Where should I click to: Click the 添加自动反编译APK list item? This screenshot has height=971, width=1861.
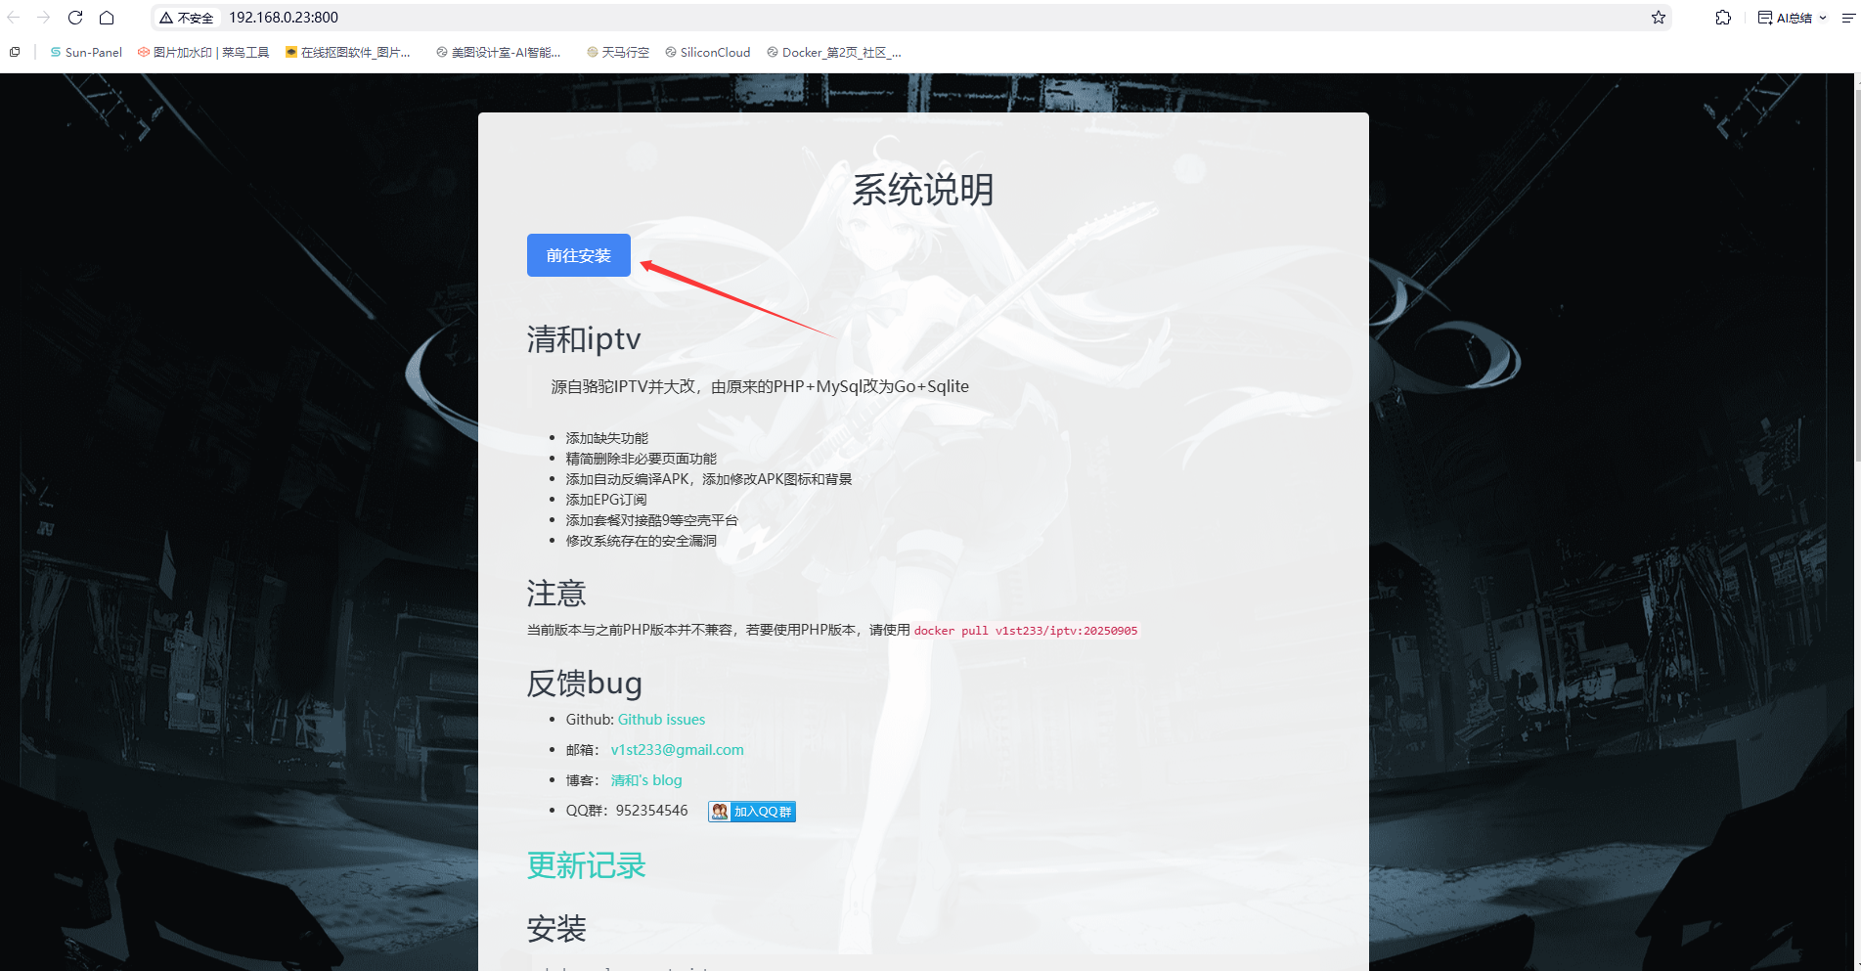coord(709,479)
